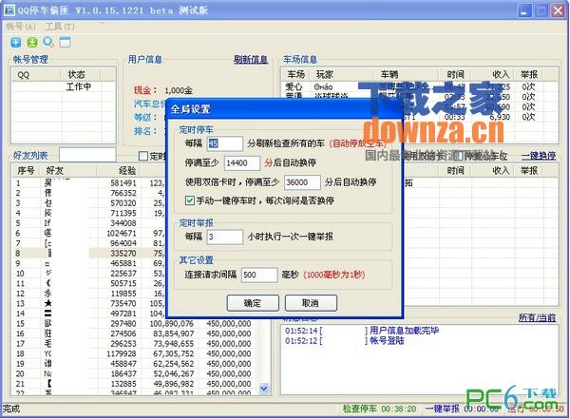Click the 确定 button in the dialog

(253, 302)
